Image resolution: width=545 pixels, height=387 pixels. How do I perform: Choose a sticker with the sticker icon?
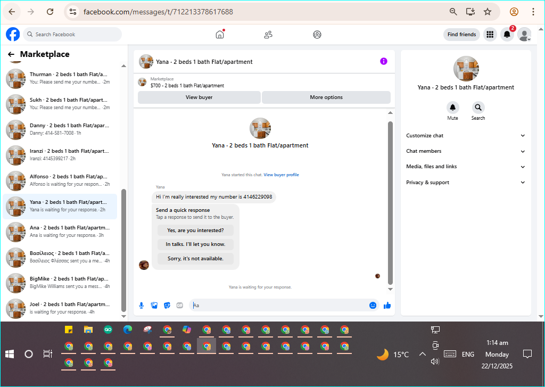(167, 306)
